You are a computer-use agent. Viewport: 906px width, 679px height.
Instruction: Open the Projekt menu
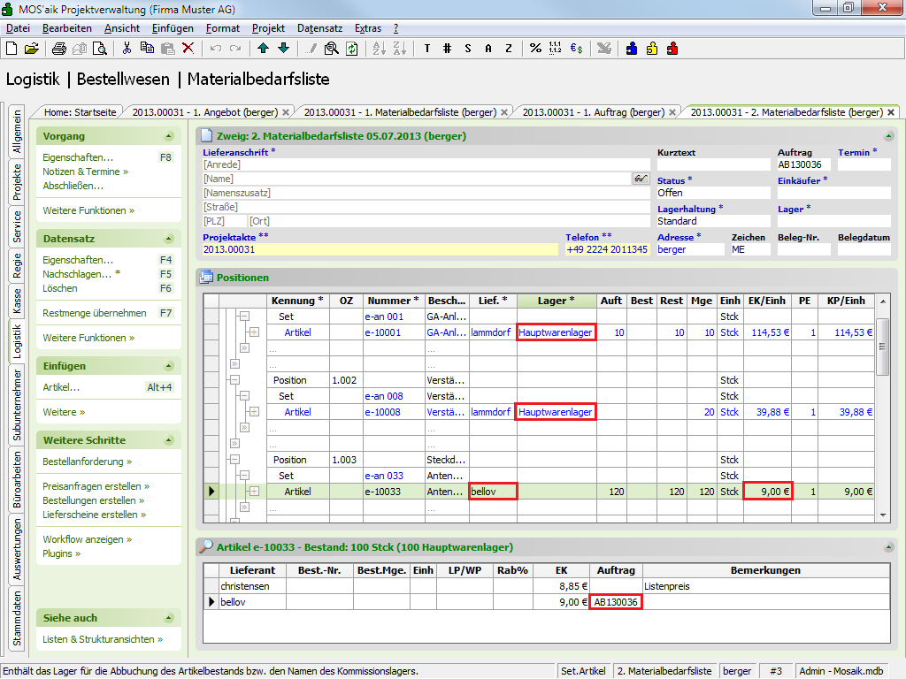click(268, 28)
